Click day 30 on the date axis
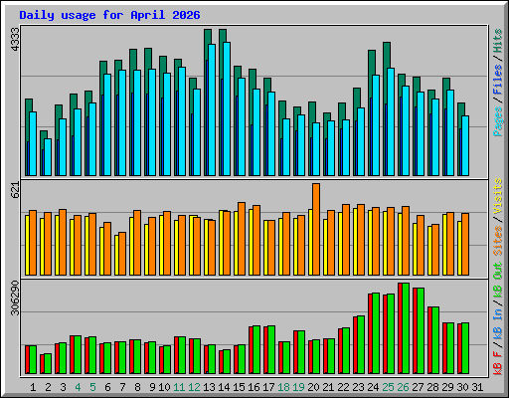509x398 pixels. pos(462,387)
